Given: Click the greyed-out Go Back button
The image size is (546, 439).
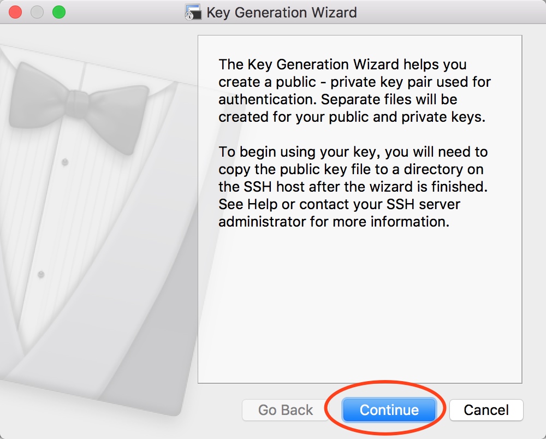Looking at the screenshot, I should pos(285,410).
